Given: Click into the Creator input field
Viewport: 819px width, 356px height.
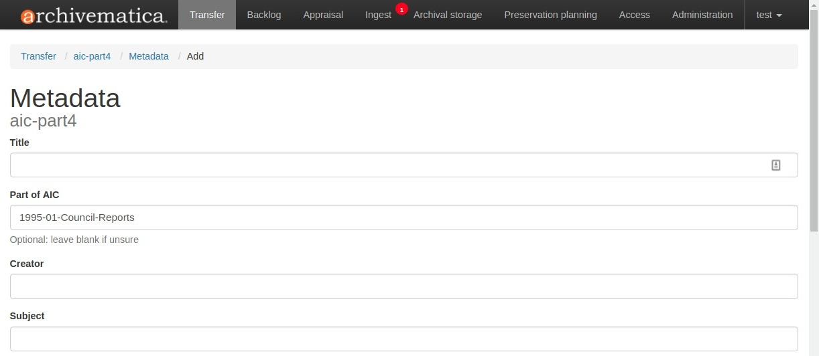Looking at the screenshot, I should click(x=403, y=286).
